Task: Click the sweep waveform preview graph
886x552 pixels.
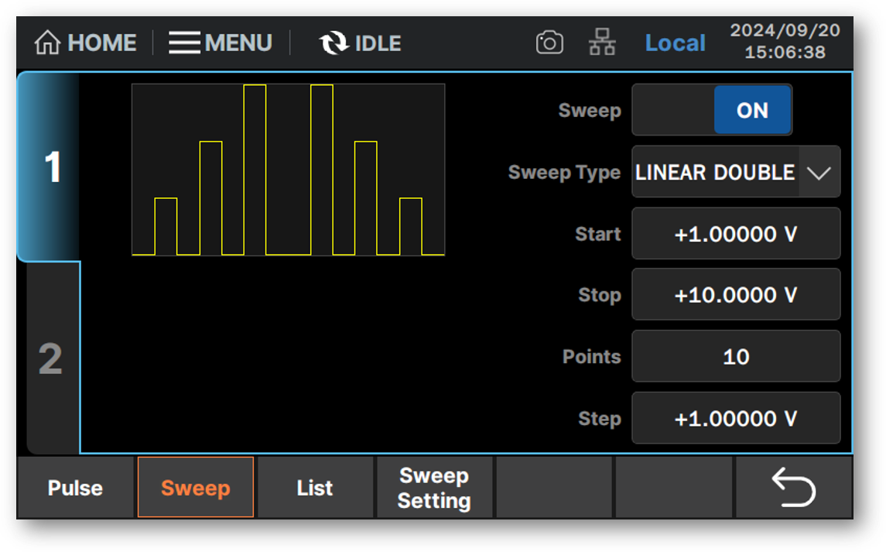Action: point(288,170)
